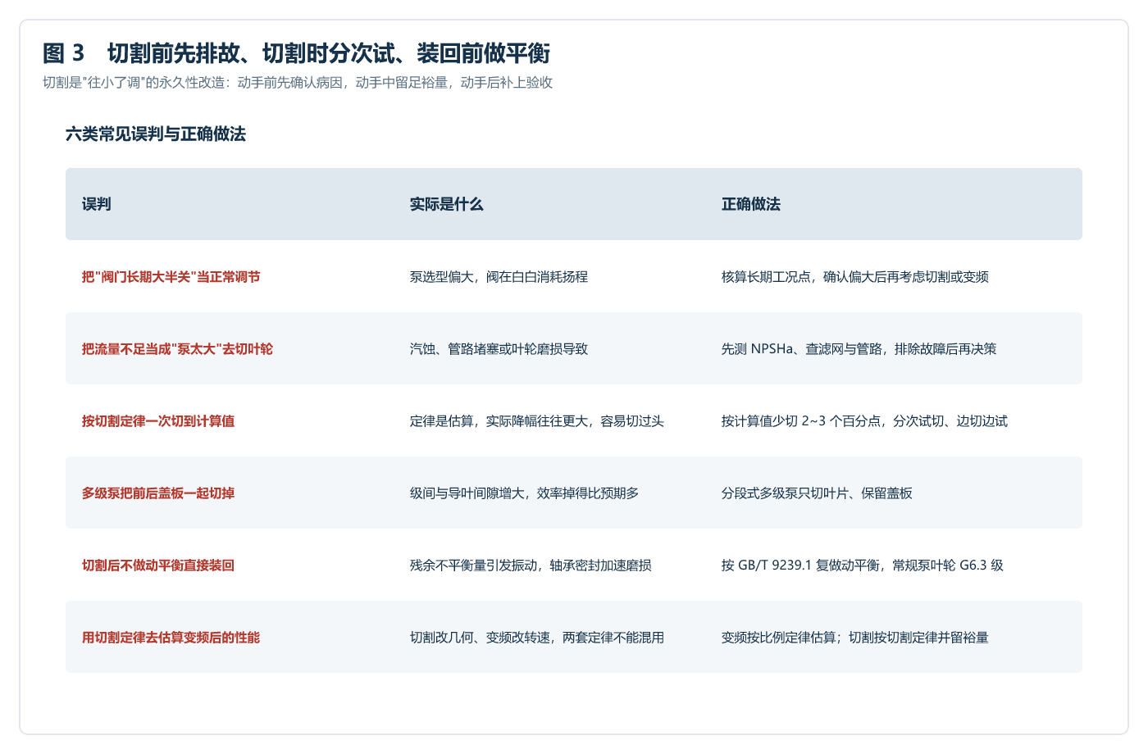Select '切割改几何、变频改转速，两套定律不能混用'

(x=537, y=638)
